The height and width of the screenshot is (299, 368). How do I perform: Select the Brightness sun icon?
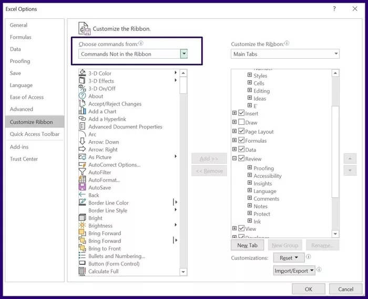pyautogui.click(x=82, y=225)
